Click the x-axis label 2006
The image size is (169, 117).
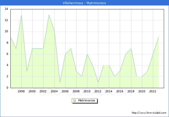[x=65, y=91]
